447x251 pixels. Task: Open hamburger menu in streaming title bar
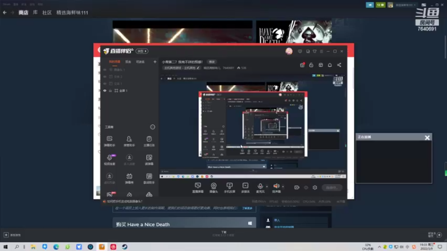(x=321, y=51)
